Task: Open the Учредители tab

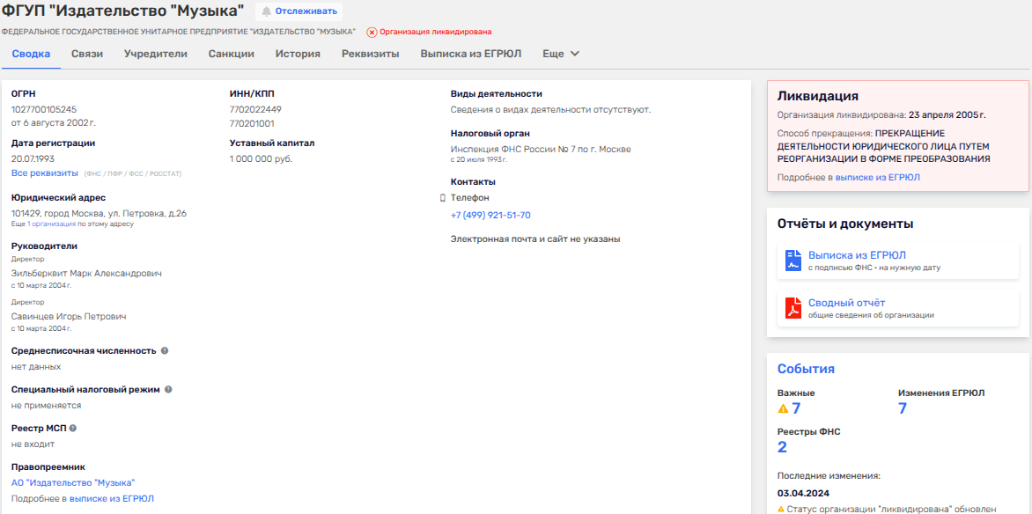Action: pyautogui.click(x=156, y=54)
